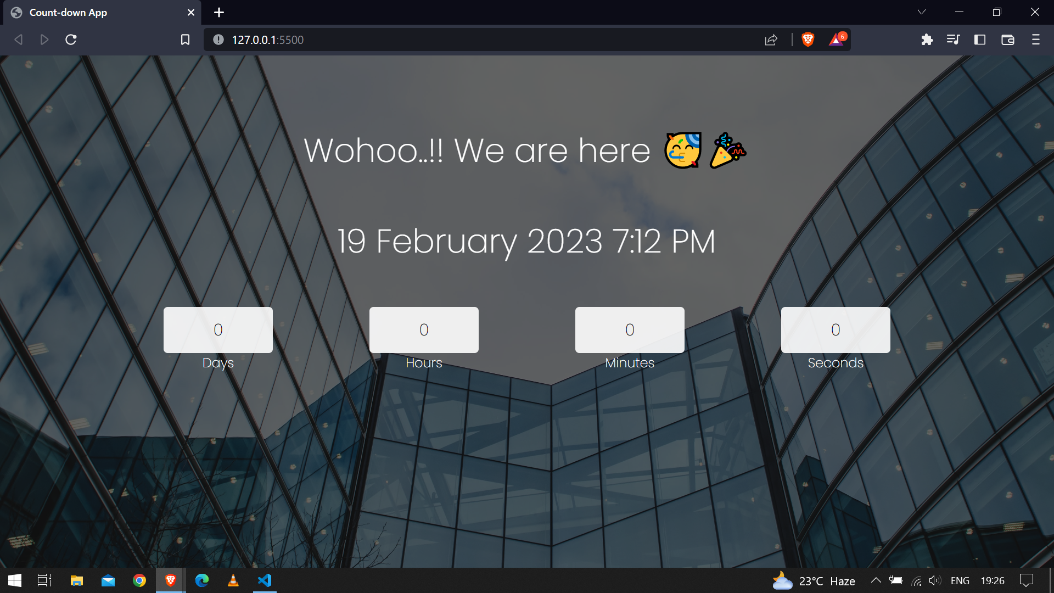This screenshot has width=1054, height=593.
Task: Click the volume speaker tray icon
Action: tap(935, 580)
